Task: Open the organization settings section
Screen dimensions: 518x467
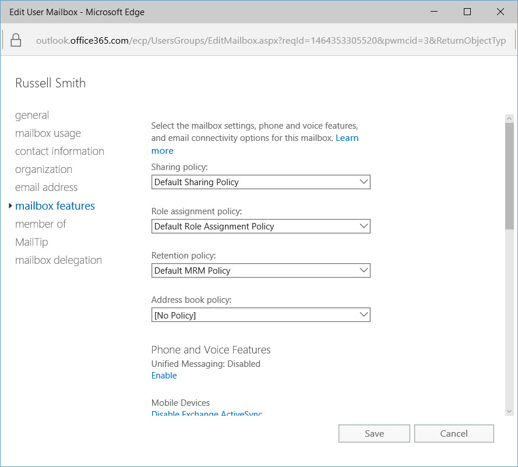Action: coord(43,169)
